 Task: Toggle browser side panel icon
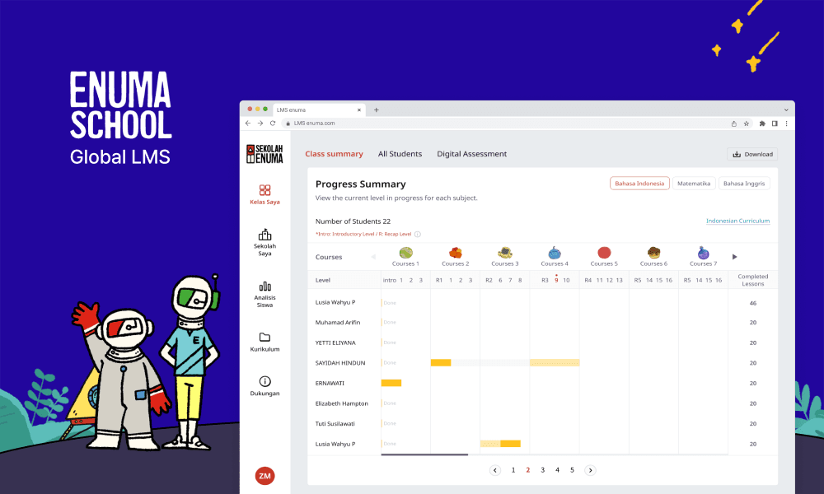tap(775, 123)
